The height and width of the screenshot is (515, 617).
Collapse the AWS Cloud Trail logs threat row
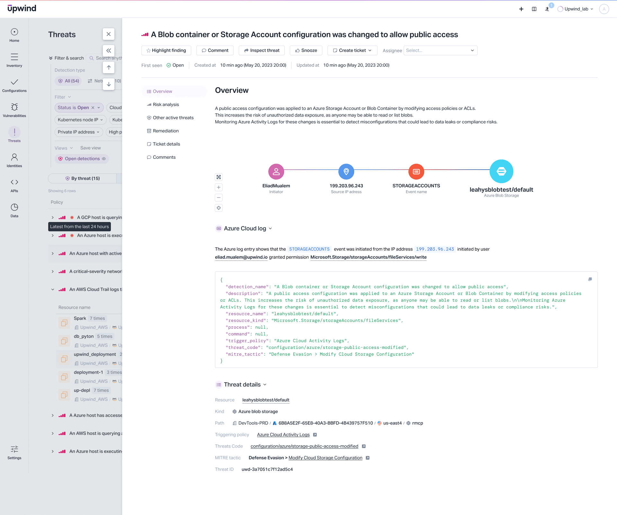(53, 289)
